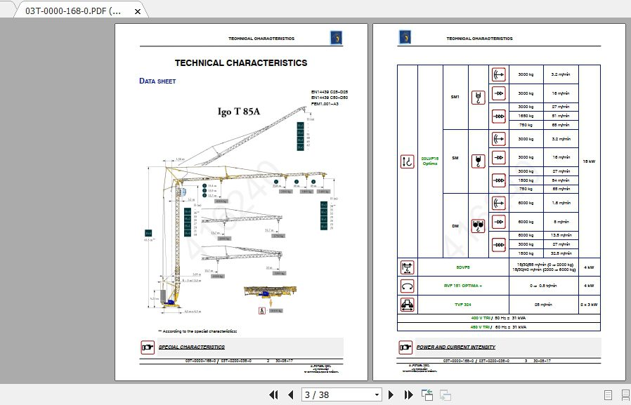Click pointing-hand icon beside Power and Current
The height and width of the screenshot is (405, 631).
point(405,347)
